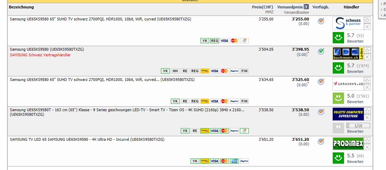386x170 pixels.
Task: Click availability icon in scheuss & partner row
Action: (321, 21)
